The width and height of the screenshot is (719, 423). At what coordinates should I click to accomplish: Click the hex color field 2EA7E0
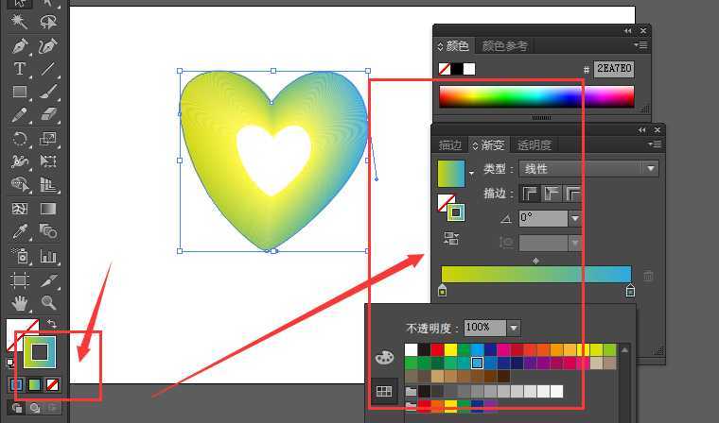(x=614, y=69)
